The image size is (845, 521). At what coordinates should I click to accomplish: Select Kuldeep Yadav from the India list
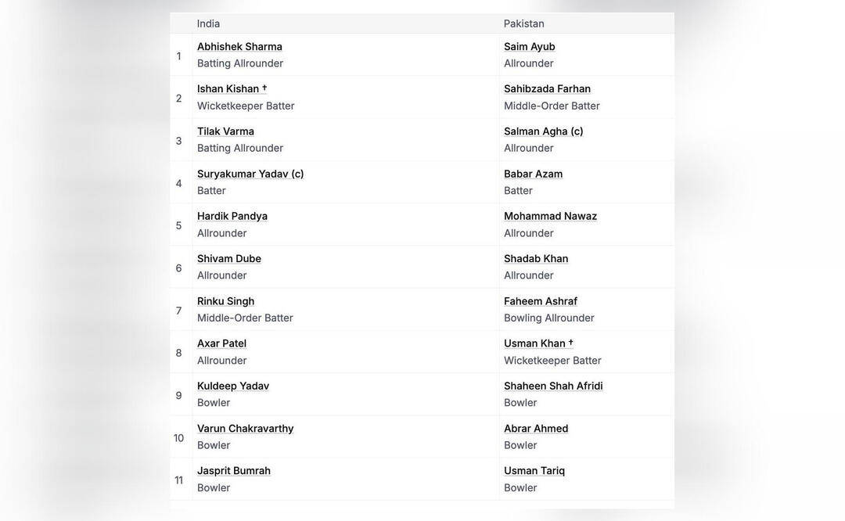tap(233, 386)
